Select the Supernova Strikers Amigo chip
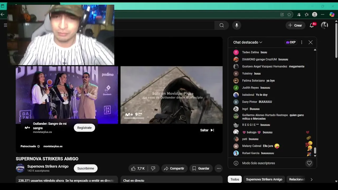Image resolution: width=338 pixels, height=190 pixels. coord(264,179)
